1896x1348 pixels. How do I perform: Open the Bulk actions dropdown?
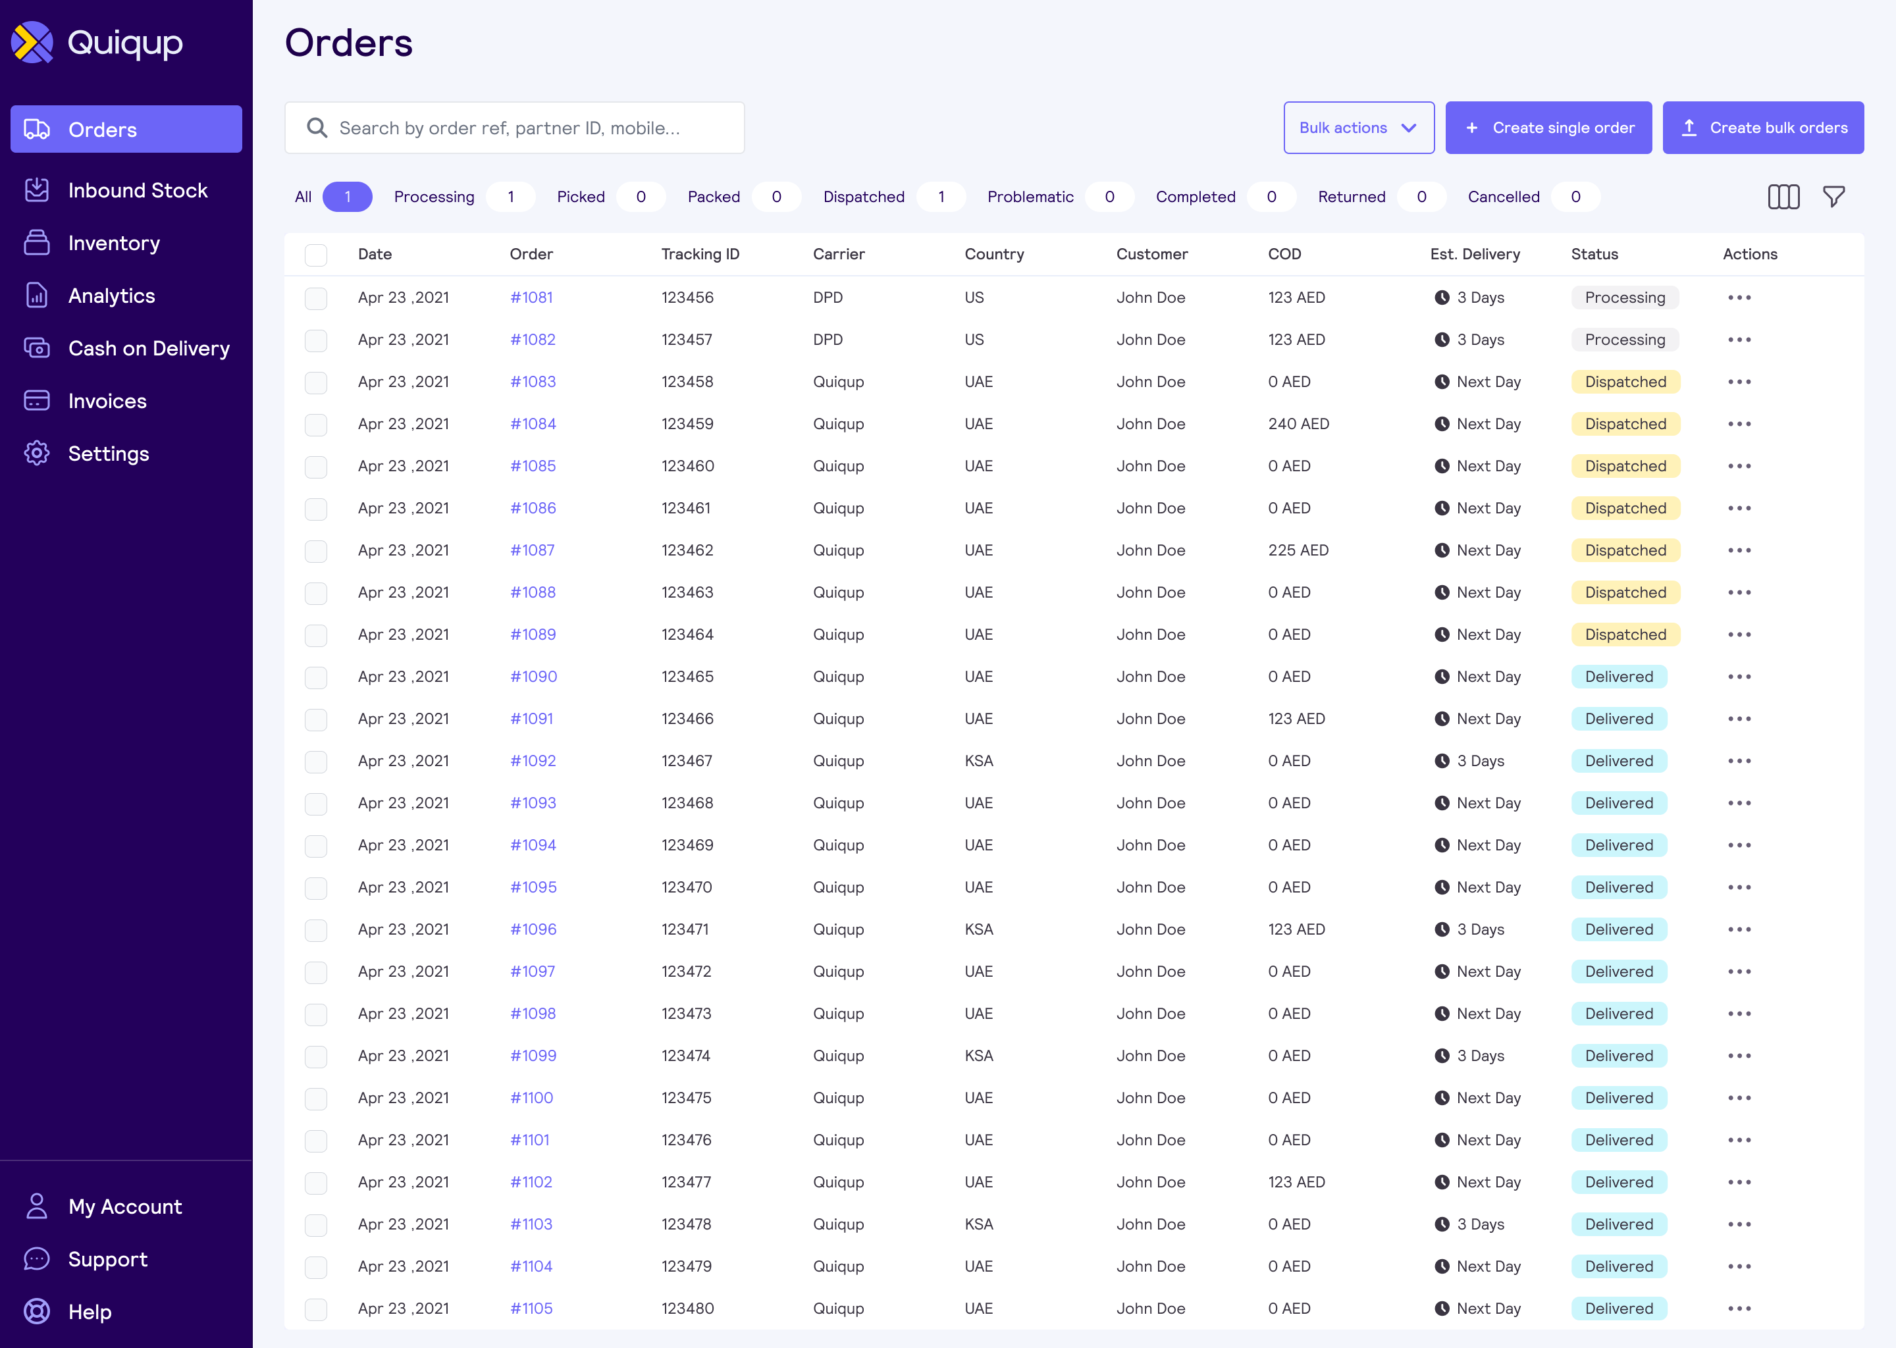point(1359,128)
